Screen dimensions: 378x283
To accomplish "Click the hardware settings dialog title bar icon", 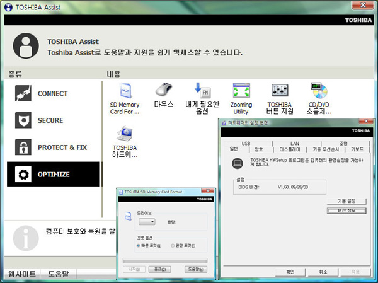I will (224, 123).
